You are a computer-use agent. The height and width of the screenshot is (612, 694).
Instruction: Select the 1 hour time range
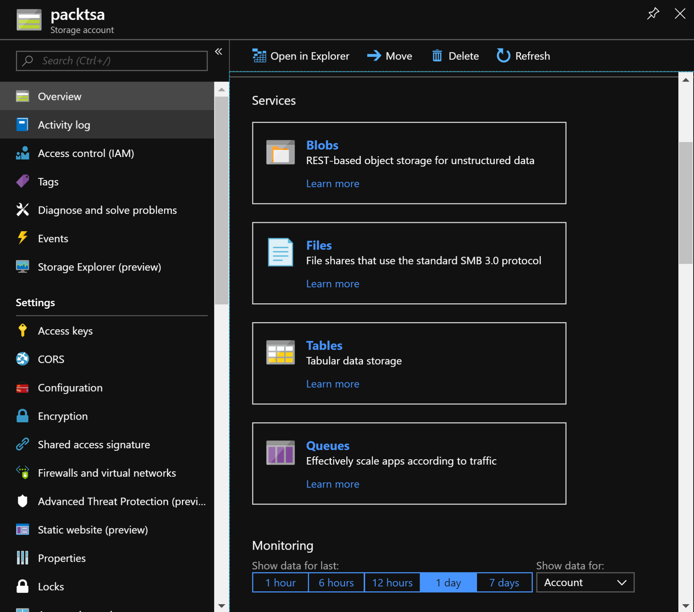(x=280, y=582)
